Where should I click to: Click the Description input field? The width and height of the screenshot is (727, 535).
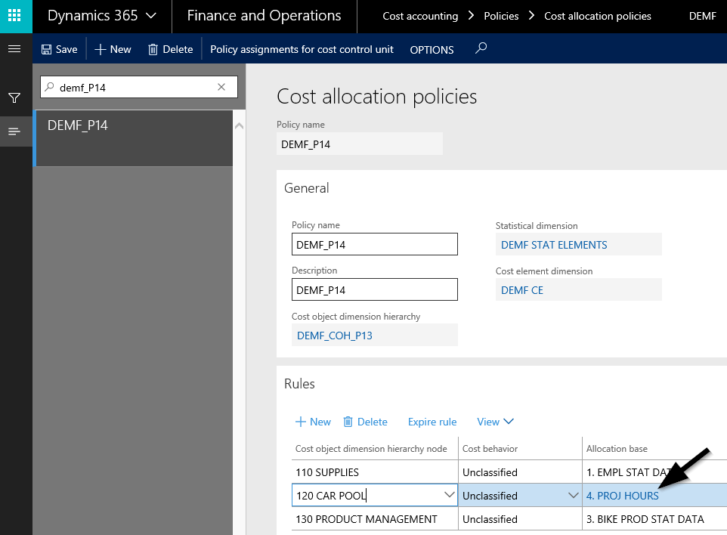[375, 289]
